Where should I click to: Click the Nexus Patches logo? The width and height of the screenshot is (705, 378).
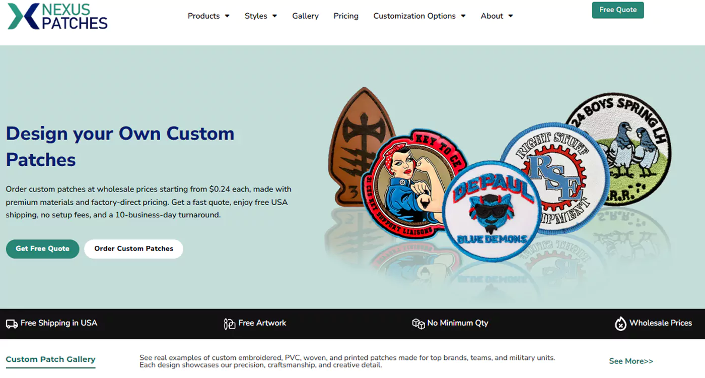(57, 16)
